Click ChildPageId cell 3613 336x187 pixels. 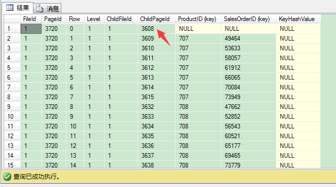click(156, 78)
